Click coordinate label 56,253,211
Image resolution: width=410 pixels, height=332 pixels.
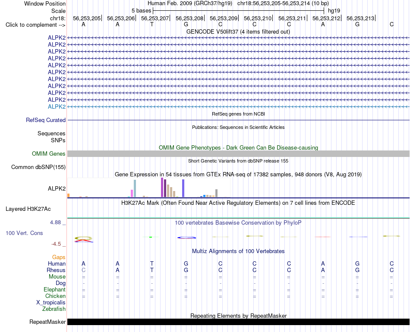click(x=292, y=18)
